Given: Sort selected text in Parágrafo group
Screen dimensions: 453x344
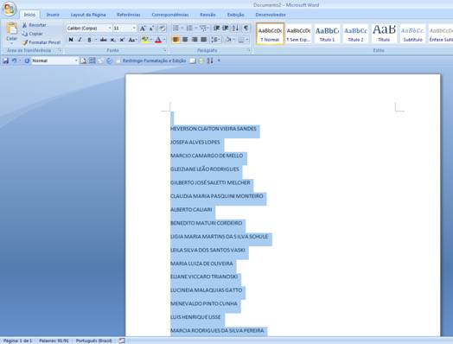Looking at the screenshot, I should point(235,28).
